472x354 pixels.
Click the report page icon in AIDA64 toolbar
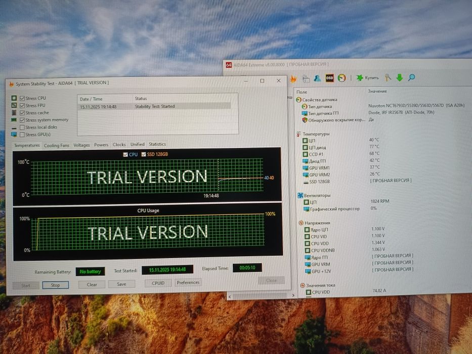coord(306,79)
